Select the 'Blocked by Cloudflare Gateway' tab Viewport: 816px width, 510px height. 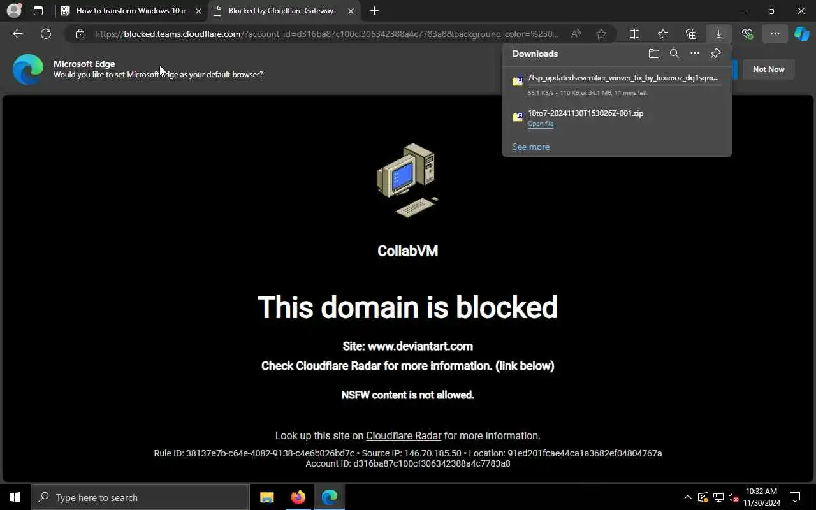(284, 11)
